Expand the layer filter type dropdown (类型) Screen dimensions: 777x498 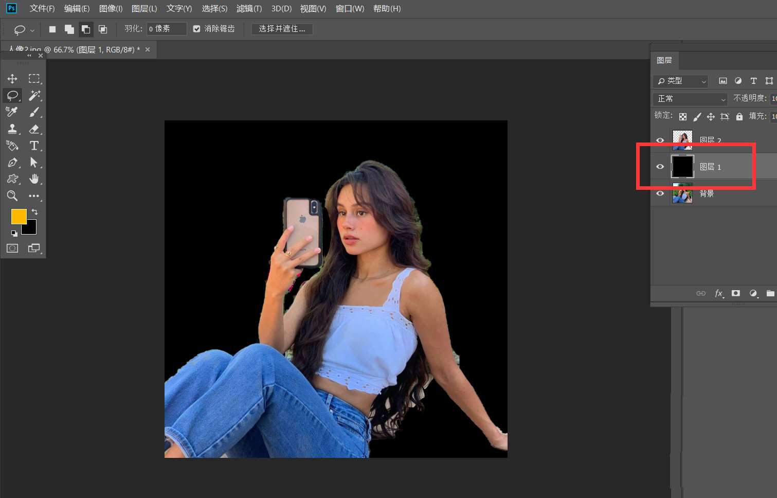681,81
